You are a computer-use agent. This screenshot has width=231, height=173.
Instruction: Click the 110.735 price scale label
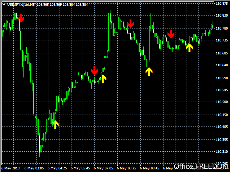(222, 40)
